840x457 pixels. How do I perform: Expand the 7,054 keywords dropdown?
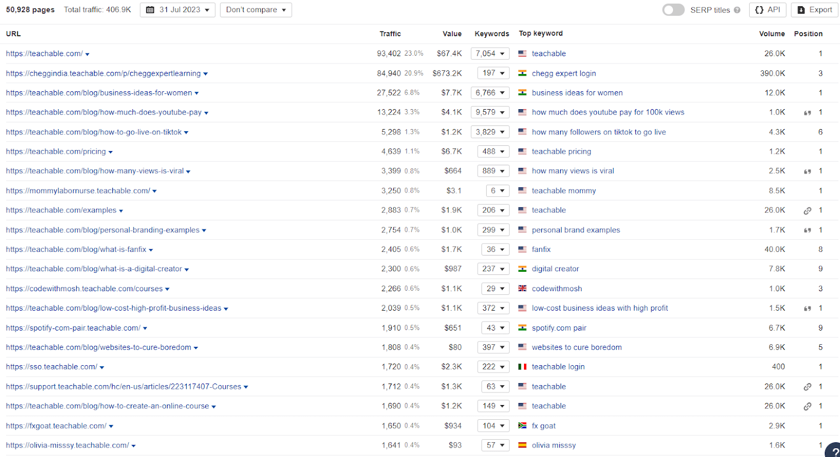(x=490, y=54)
